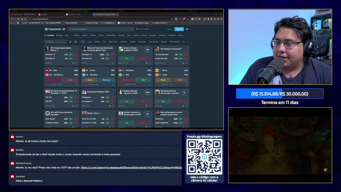
Task: Click the Wild outcome button
Action: tap(143, 80)
